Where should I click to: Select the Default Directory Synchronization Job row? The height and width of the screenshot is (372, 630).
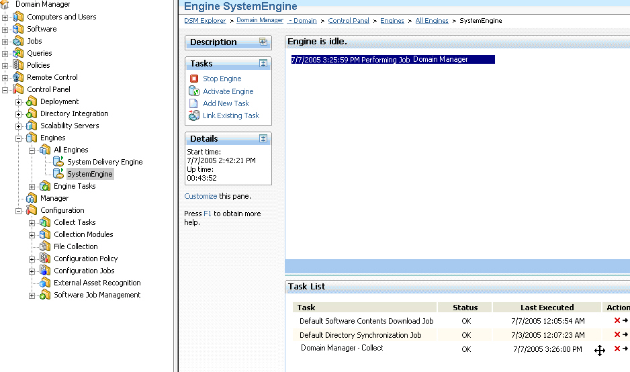[461, 334]
